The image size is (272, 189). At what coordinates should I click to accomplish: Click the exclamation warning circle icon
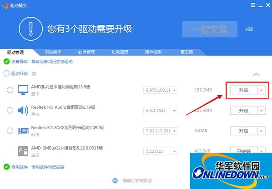(x=31, y=29)
